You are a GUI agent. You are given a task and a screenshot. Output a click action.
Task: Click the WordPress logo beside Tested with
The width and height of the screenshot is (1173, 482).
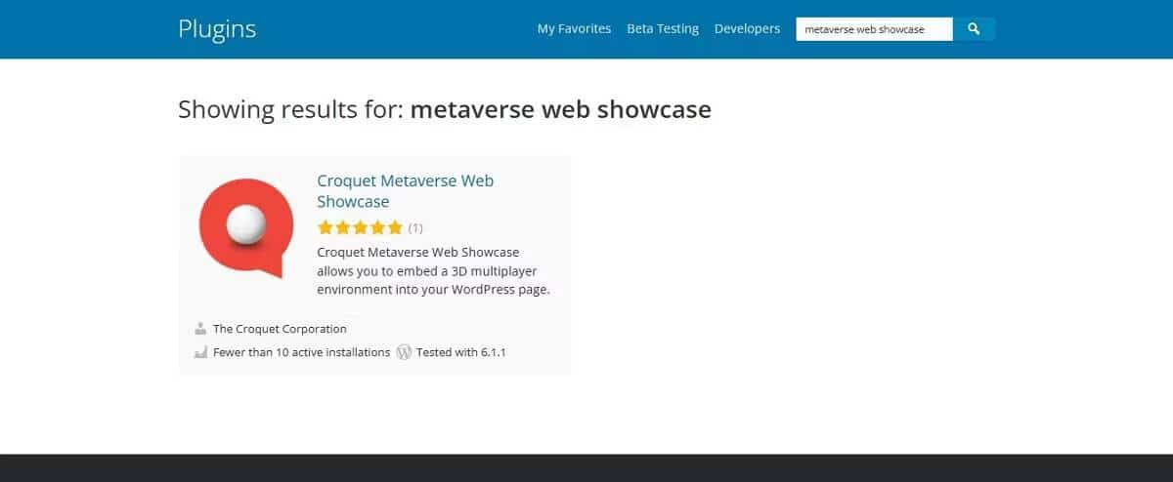pyautogui.click(x=404, y=352)
